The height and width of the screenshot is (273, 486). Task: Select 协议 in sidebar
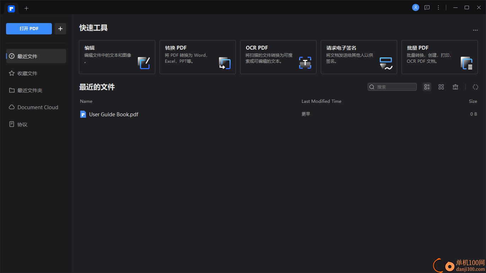tap(36, 124)
